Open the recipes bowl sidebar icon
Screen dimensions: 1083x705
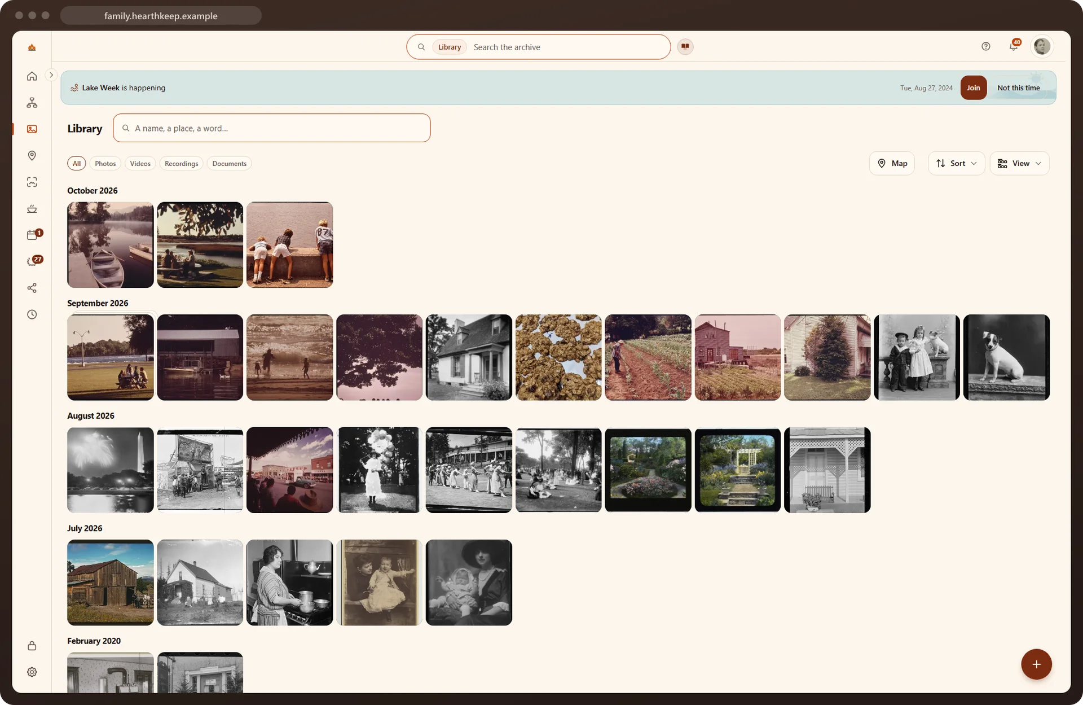coord(32,209)
